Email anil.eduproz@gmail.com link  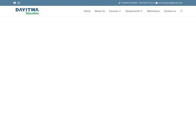(x=170, y=3)
